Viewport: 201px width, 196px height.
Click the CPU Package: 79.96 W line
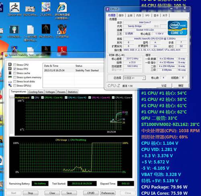click(164, 187)
